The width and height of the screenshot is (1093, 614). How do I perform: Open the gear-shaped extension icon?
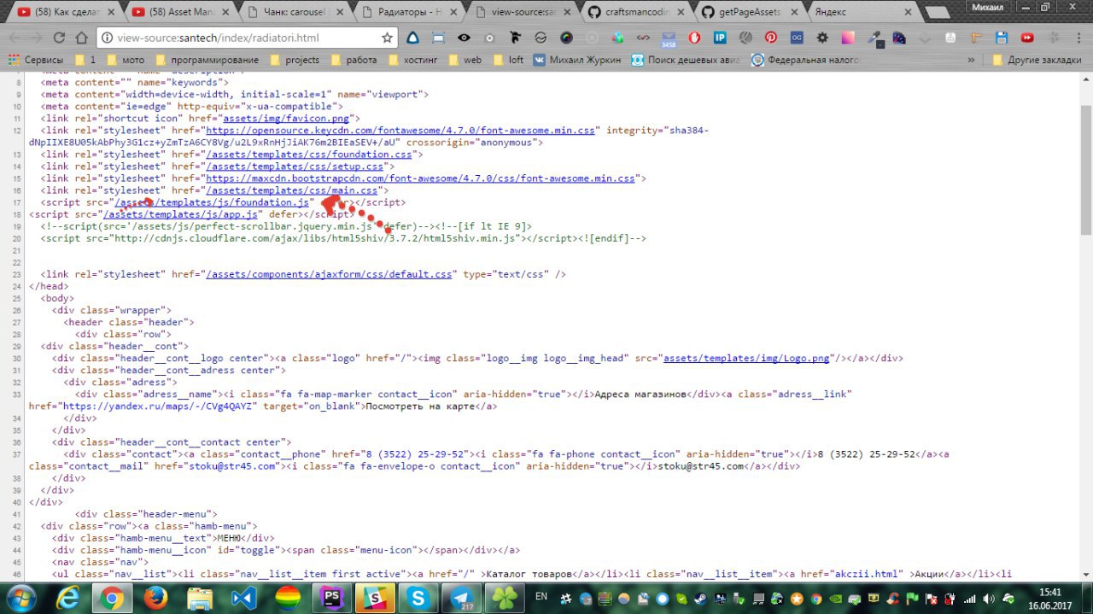point(822,38)
